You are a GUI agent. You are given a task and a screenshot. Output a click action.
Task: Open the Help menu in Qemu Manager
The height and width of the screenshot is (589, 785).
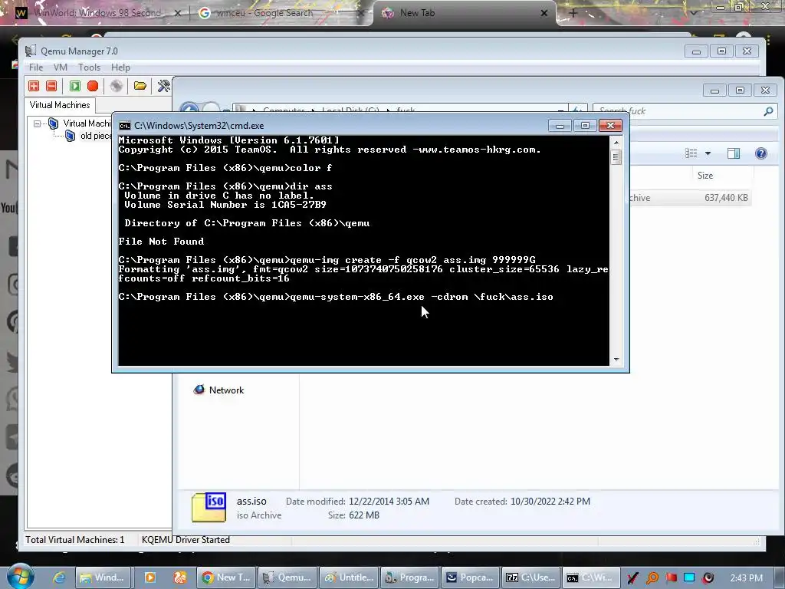120,67
